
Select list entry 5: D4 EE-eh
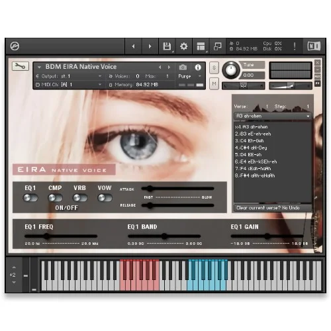coord(273,155)
